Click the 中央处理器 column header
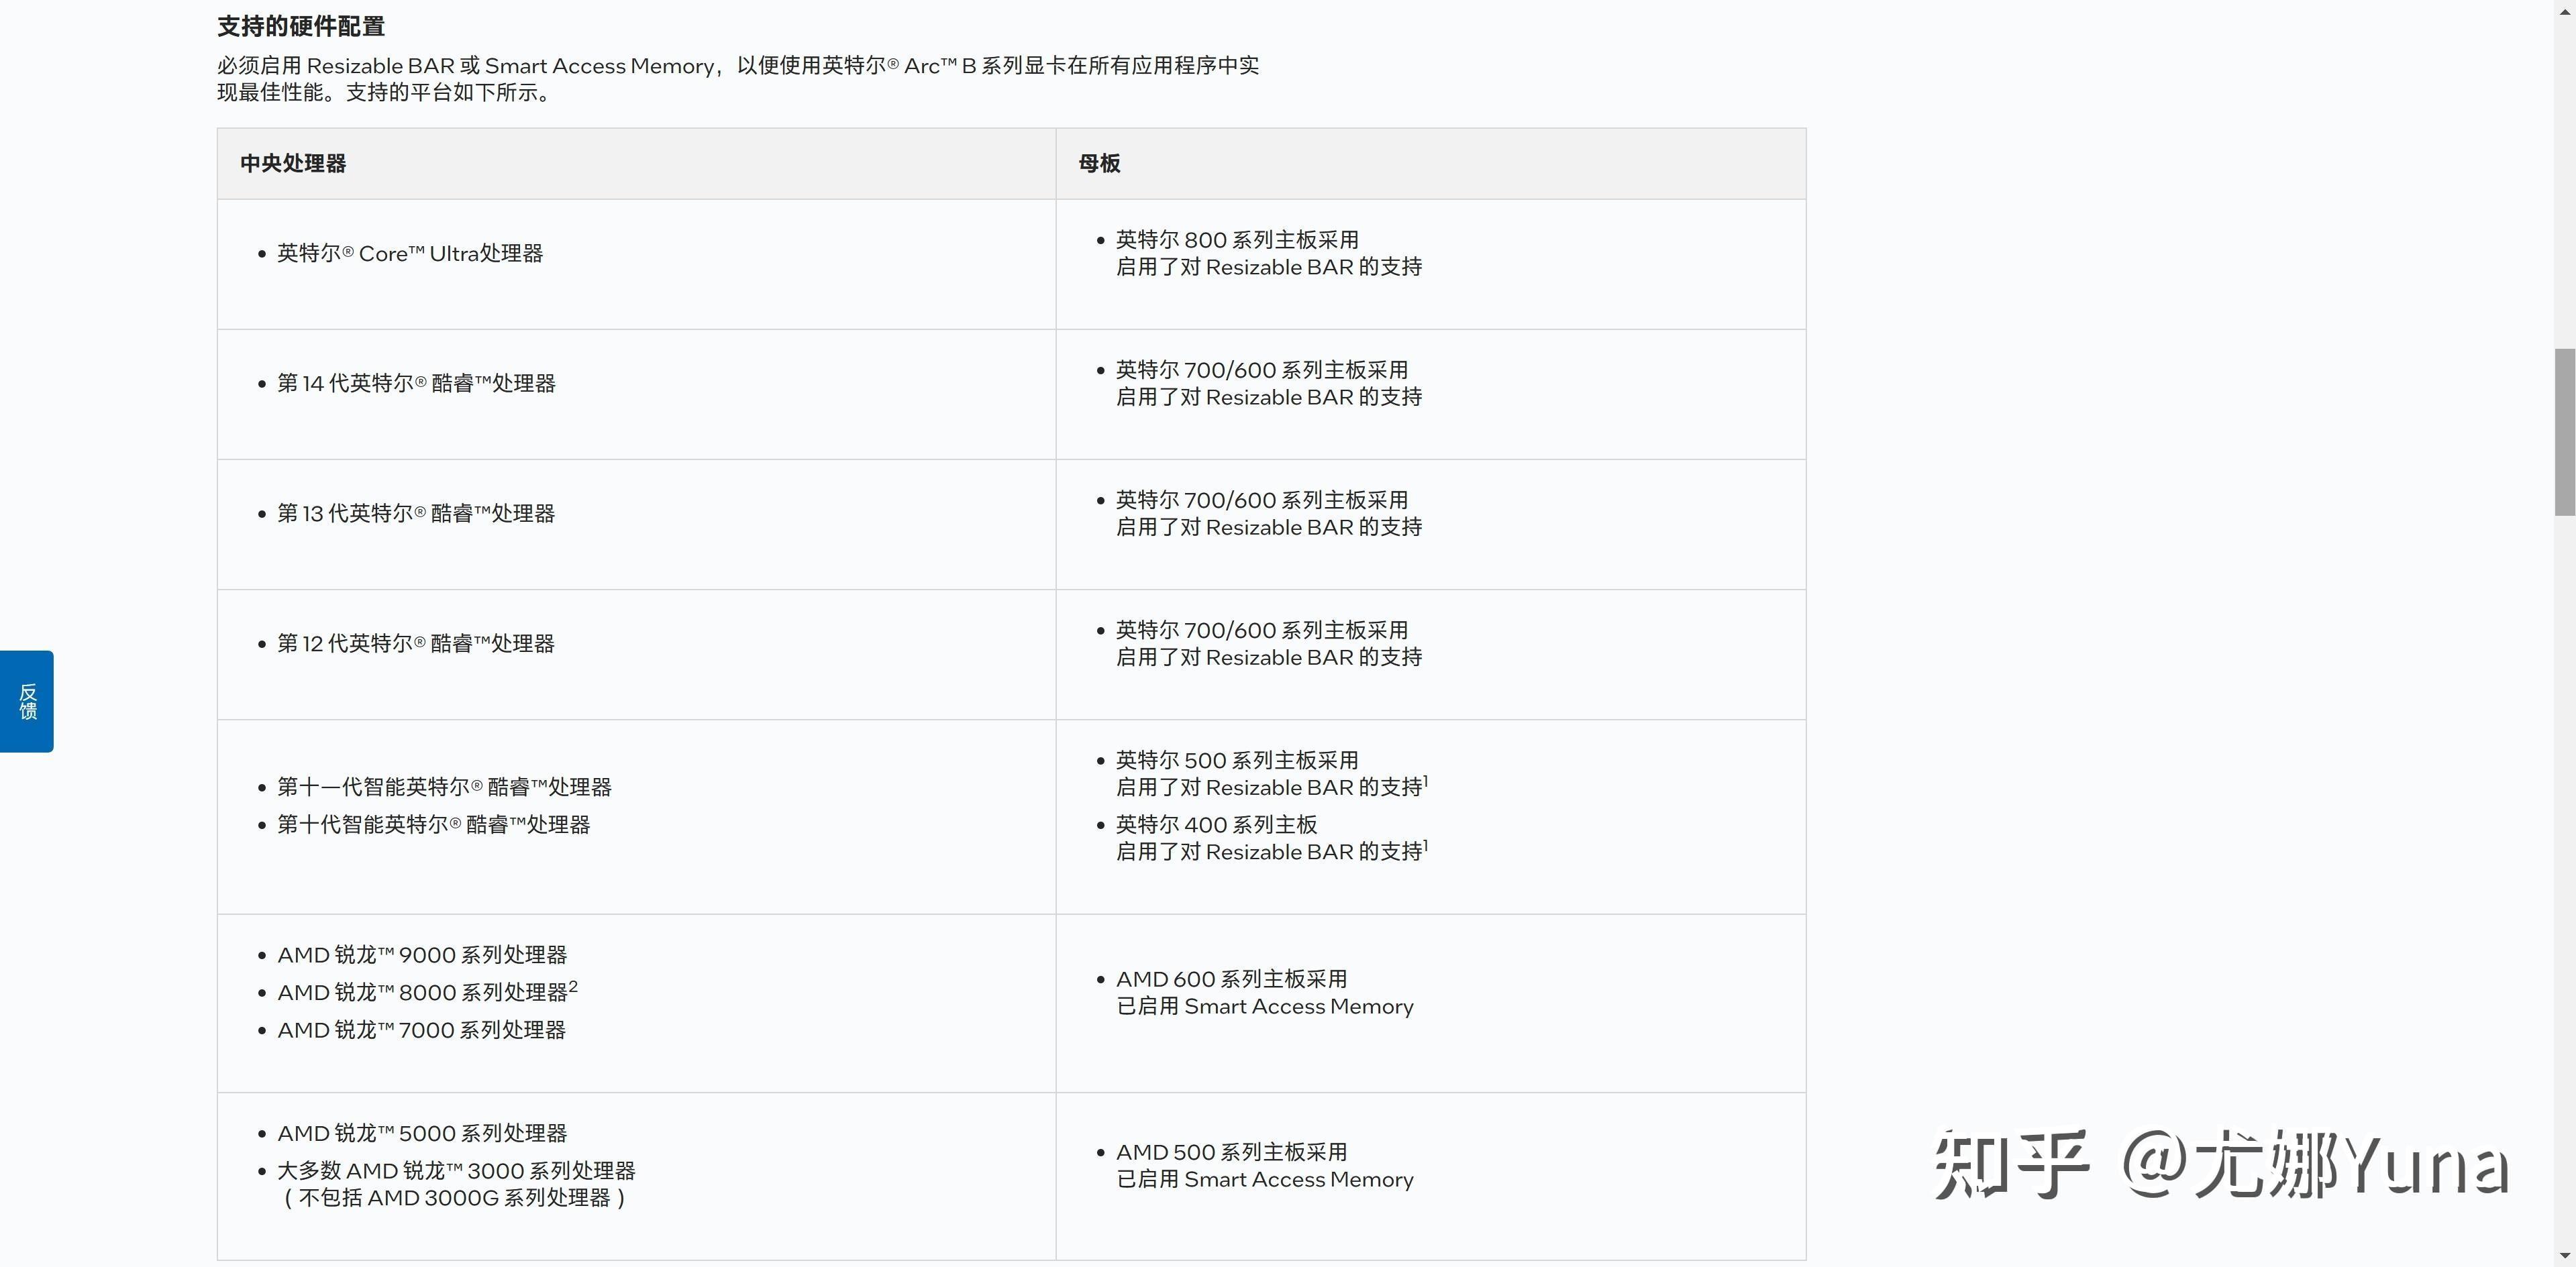The height and width of the screenshot is (1267, 2576). (x=293, y=163)
